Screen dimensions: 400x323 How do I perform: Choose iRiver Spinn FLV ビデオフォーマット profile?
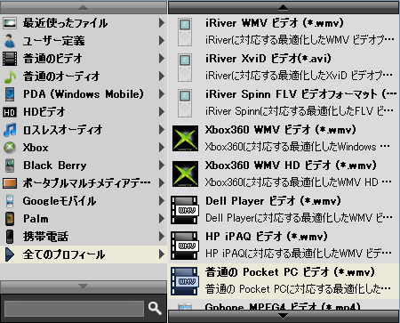284,103
